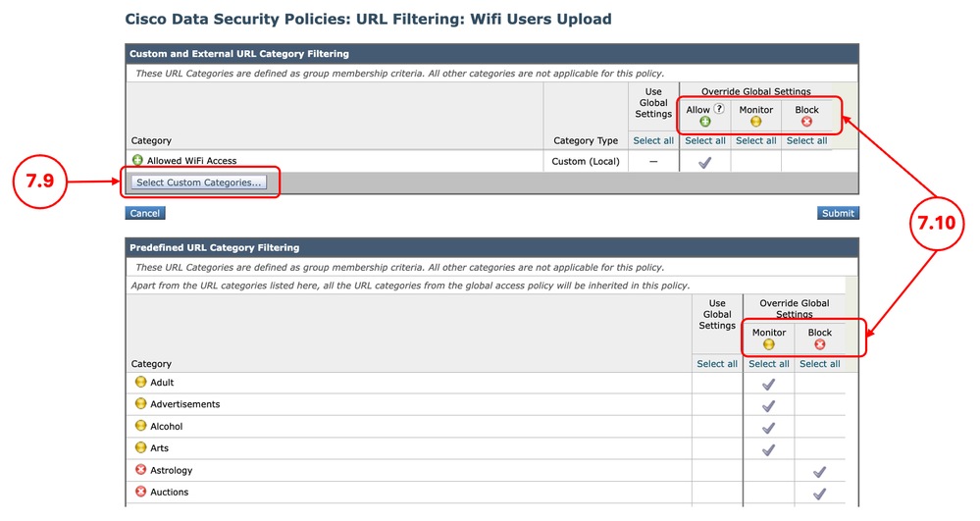Set Auctions category to Monitor

(x=769, y=493)
